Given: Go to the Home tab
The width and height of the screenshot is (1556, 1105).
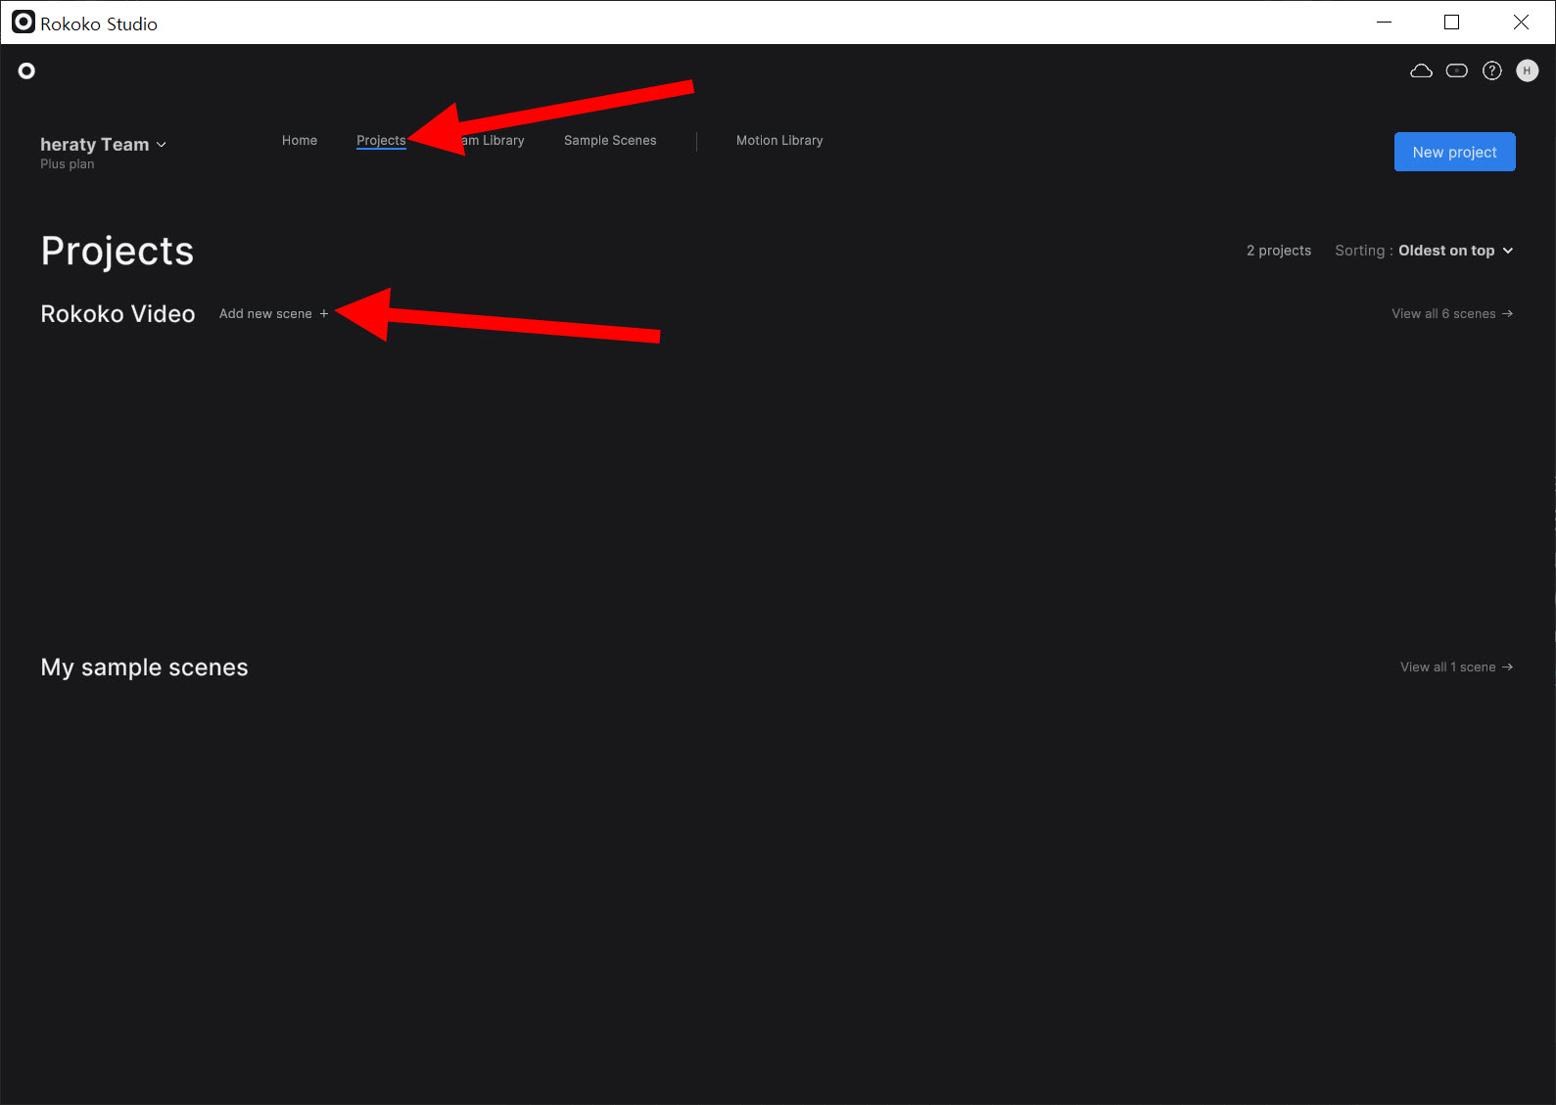Looking at the screenshot, I should click(300, 141).
